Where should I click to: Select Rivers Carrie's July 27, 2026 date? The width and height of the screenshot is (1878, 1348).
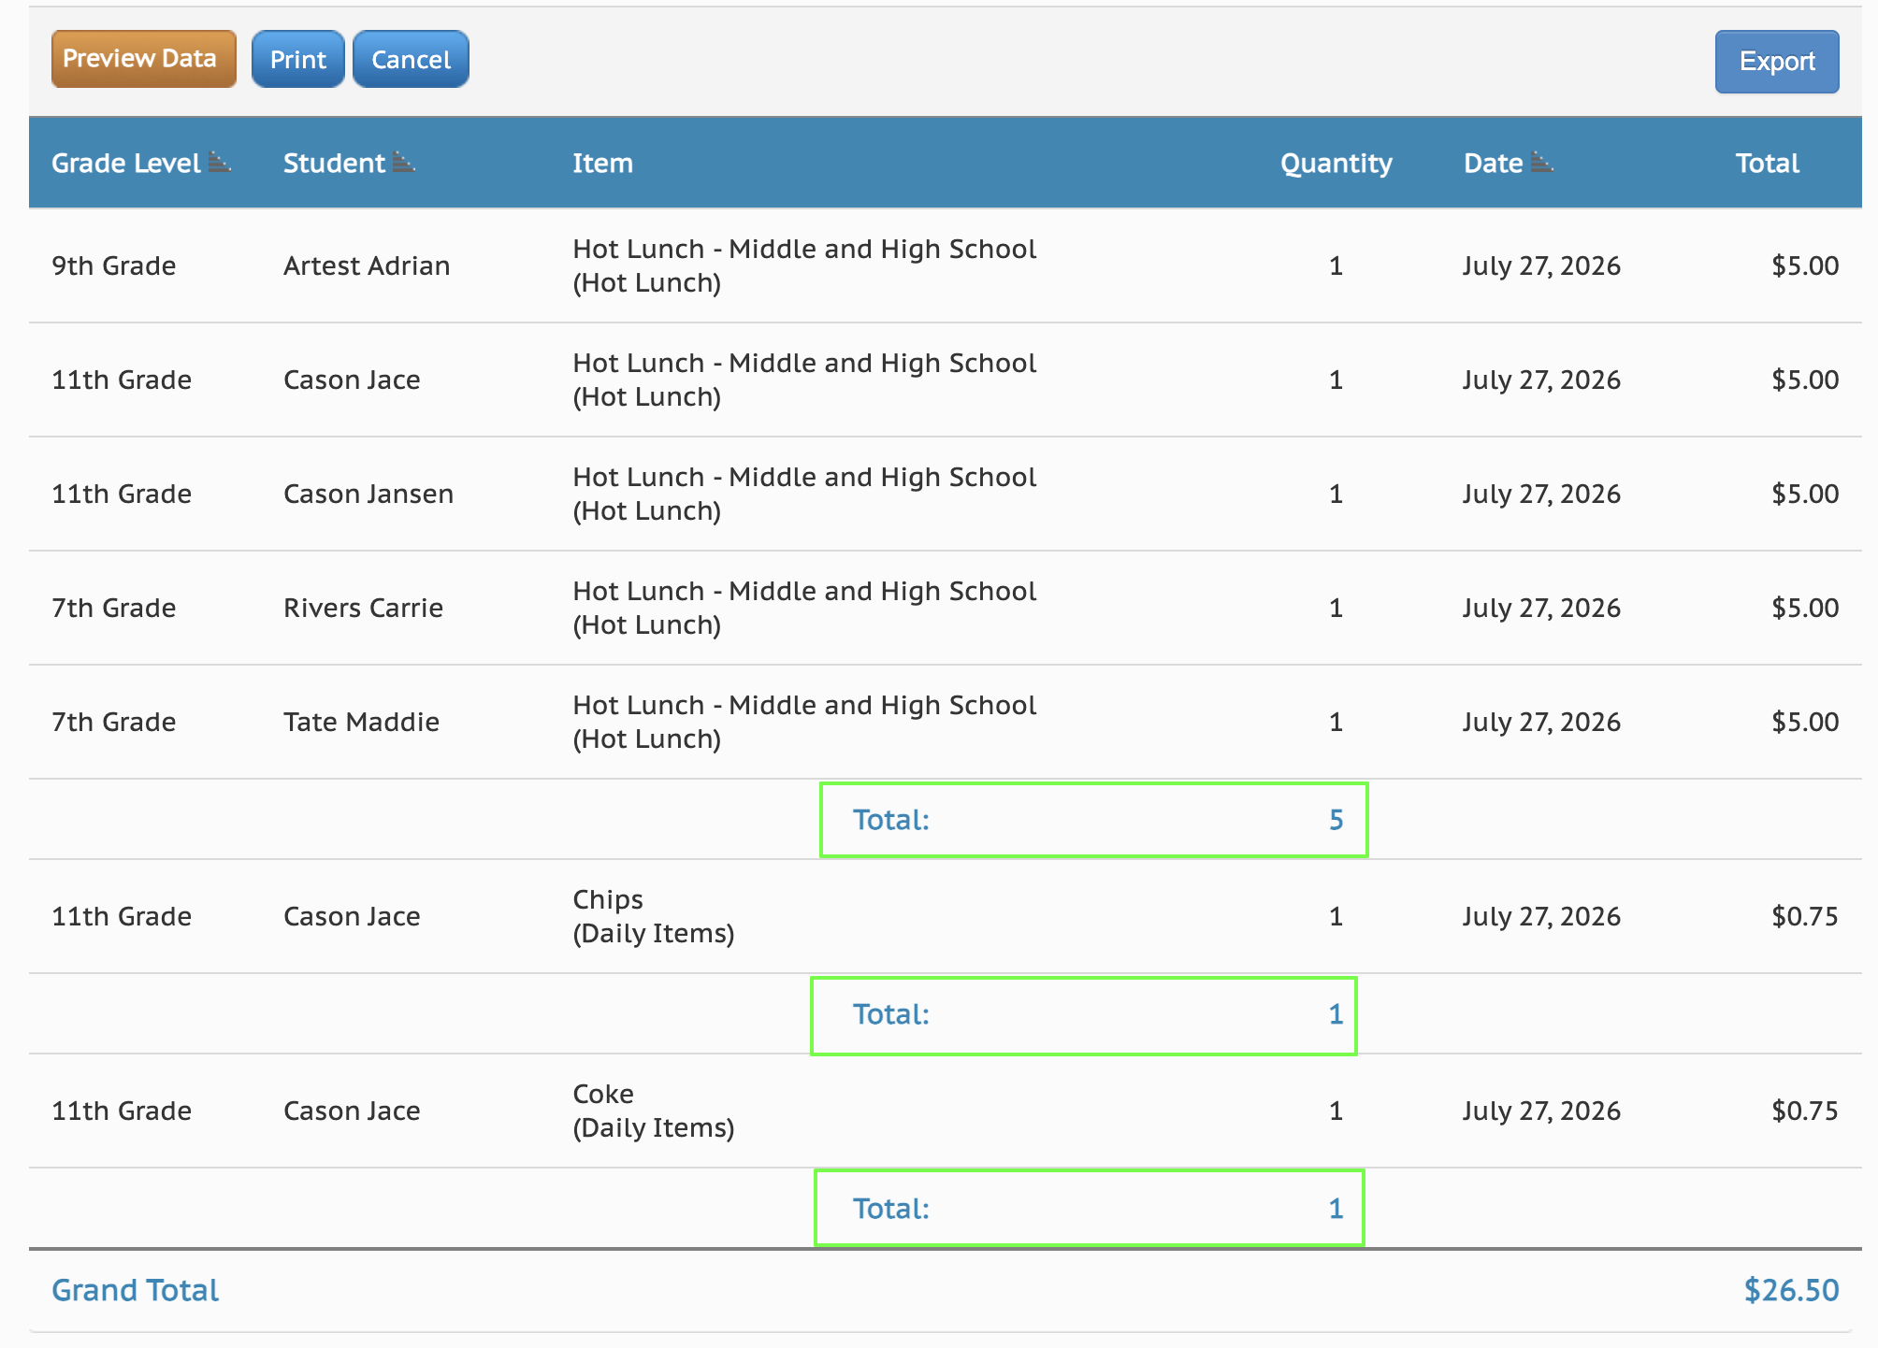click(1541, 608)
